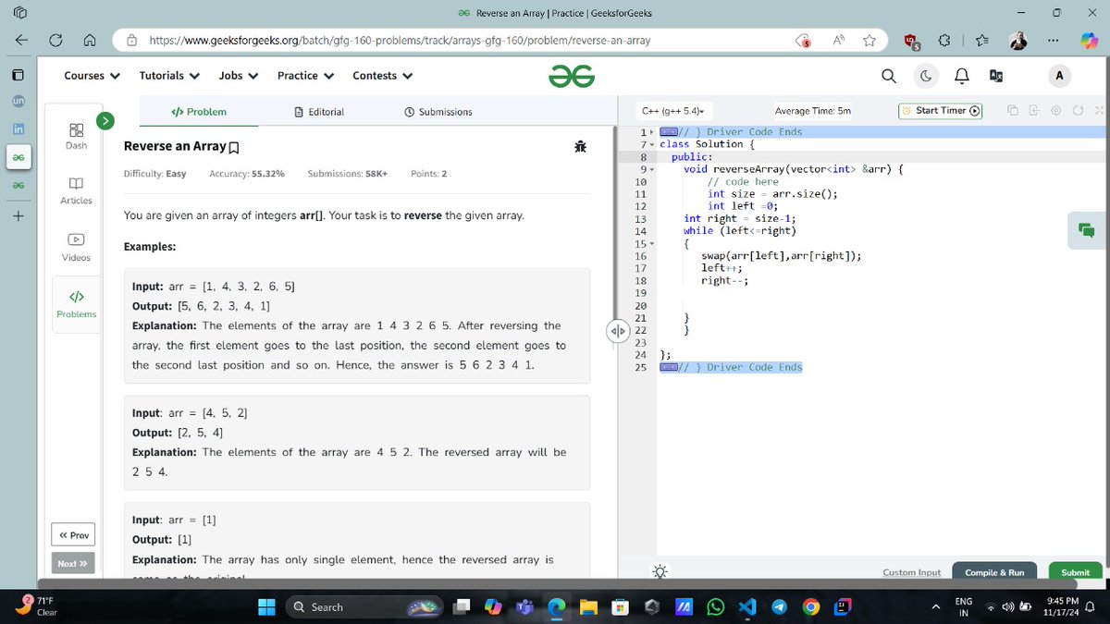Open notifications bell icon
The width and height of the screenshot is (1110, 624).
[961, 76]
